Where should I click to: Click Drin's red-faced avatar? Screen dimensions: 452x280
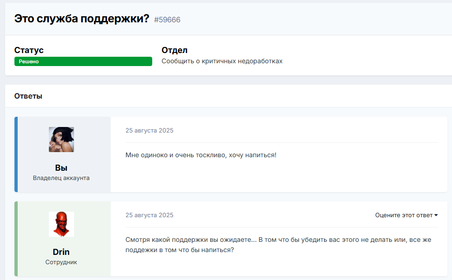pyautogui.click(x=61, y=224)
